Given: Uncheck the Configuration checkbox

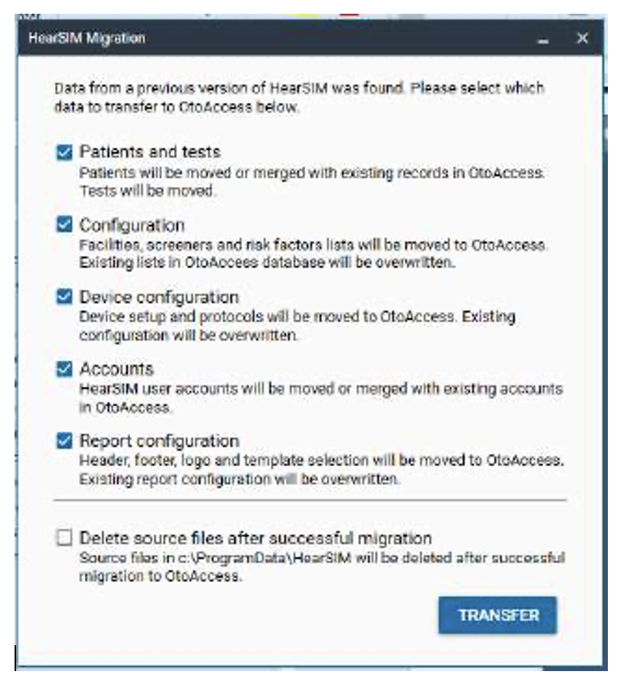Looking at the screenshot, I should coord(65,225).
